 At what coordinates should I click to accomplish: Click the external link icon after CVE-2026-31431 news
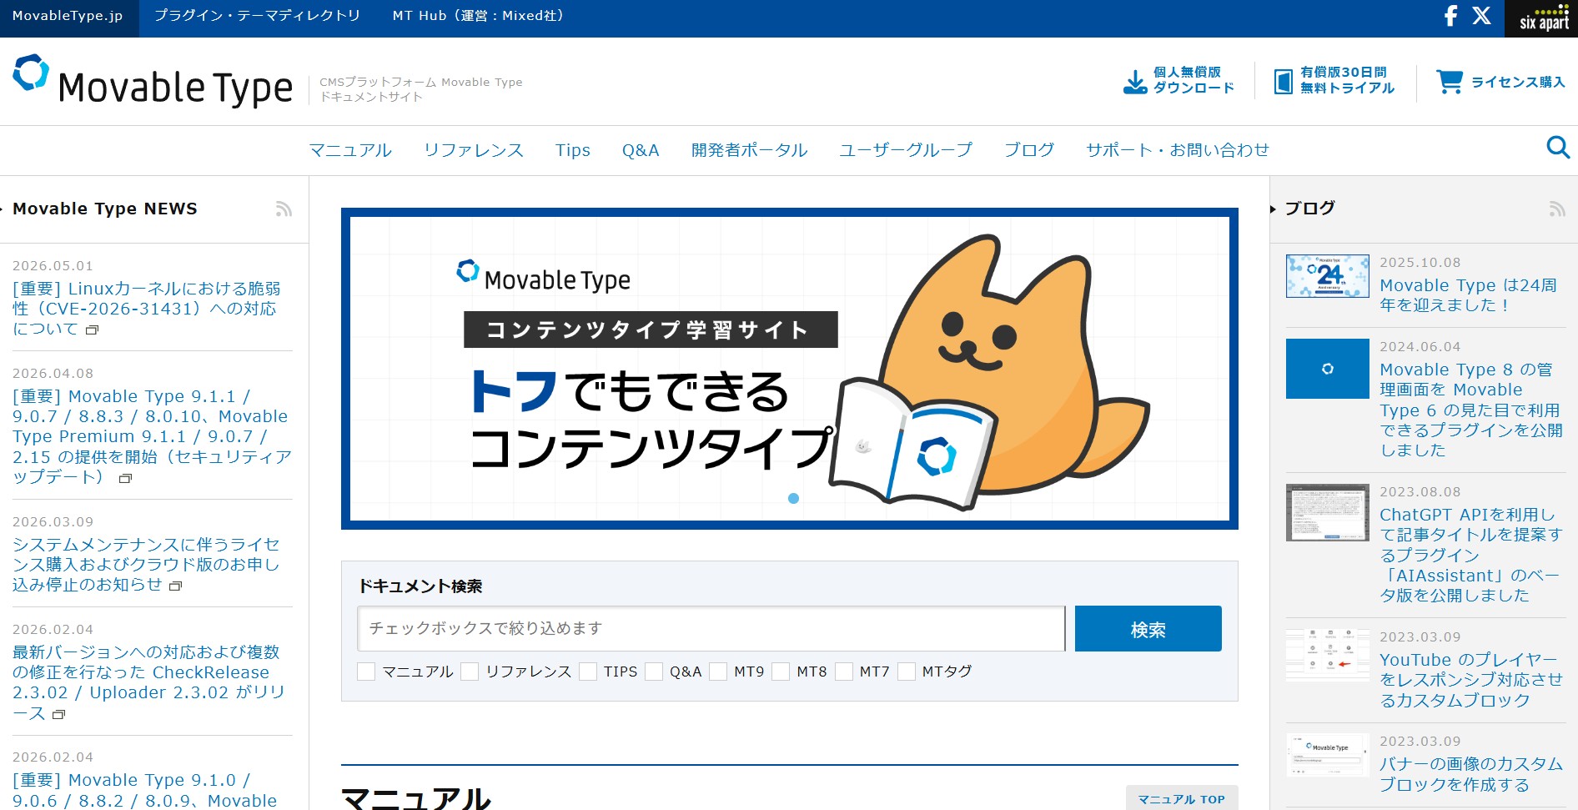(x=93, y=330)
